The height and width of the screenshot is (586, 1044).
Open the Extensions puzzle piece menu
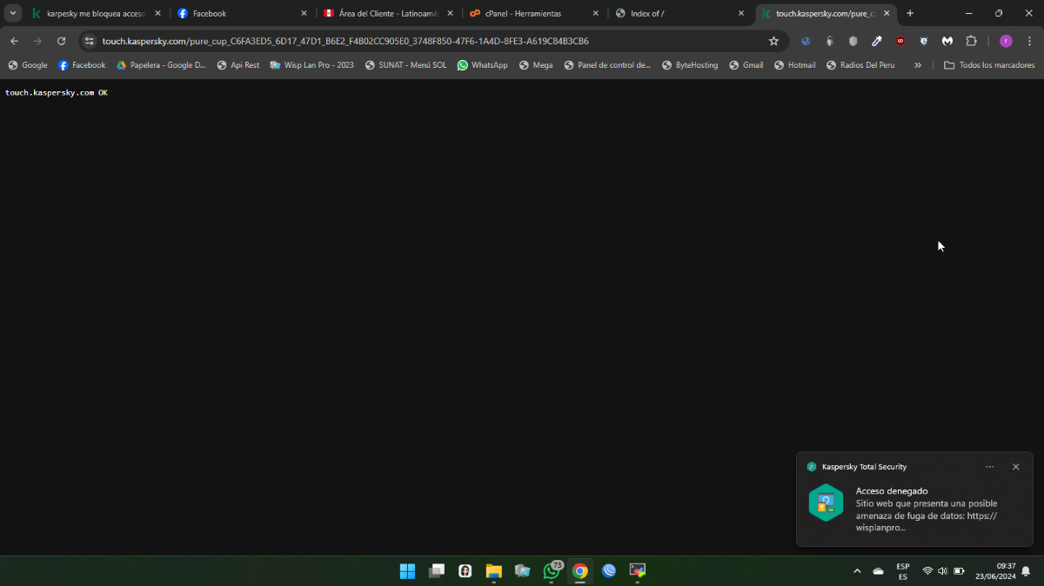(x=972, y=41)
